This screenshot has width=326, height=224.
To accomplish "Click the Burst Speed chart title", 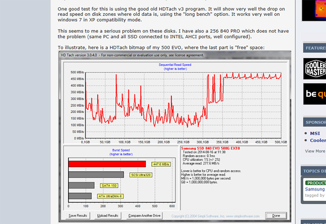I will [x=121, y=150].
